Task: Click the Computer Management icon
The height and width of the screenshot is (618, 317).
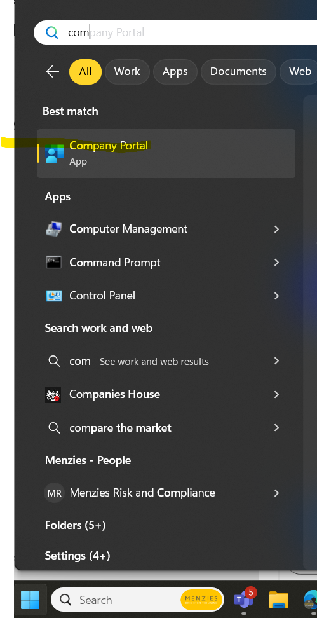Action: pos(53,229)
